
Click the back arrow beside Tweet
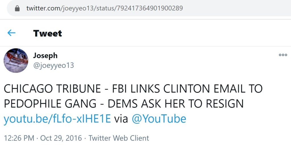point(11,33)
